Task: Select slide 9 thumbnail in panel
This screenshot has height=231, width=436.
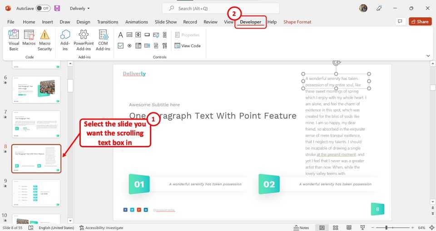Action: (36, 193)
